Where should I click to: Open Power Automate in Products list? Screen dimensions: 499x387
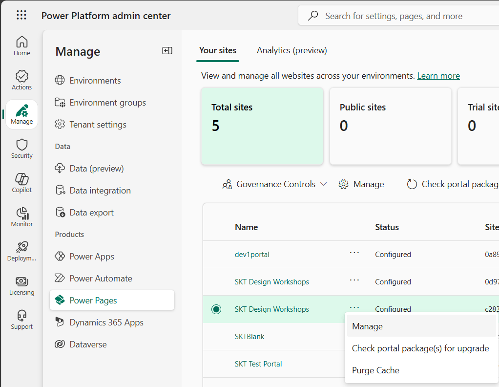[101, 279]
